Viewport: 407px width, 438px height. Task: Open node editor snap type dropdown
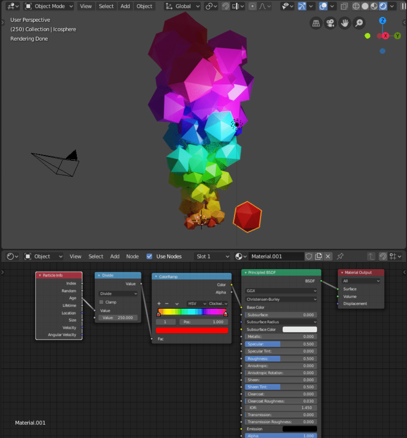(x=396, y=256)
